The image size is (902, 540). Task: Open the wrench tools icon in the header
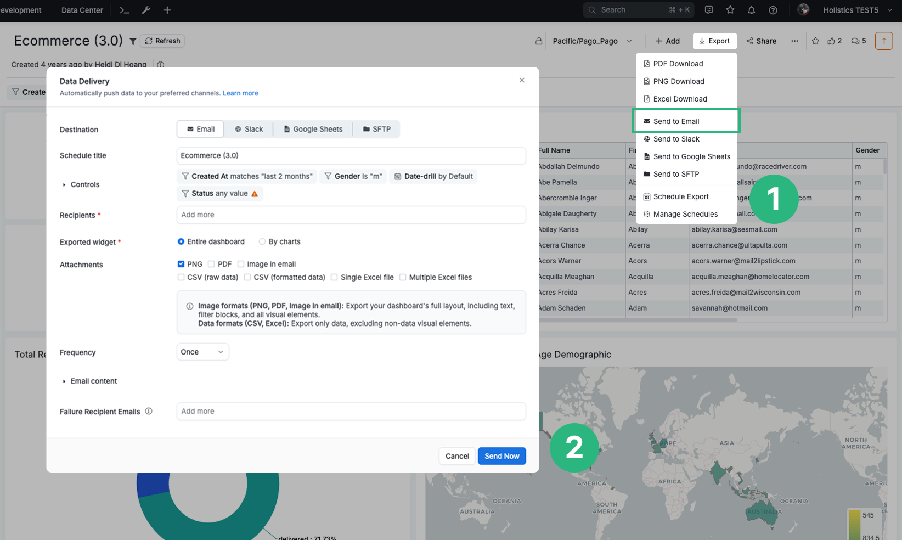145,10
